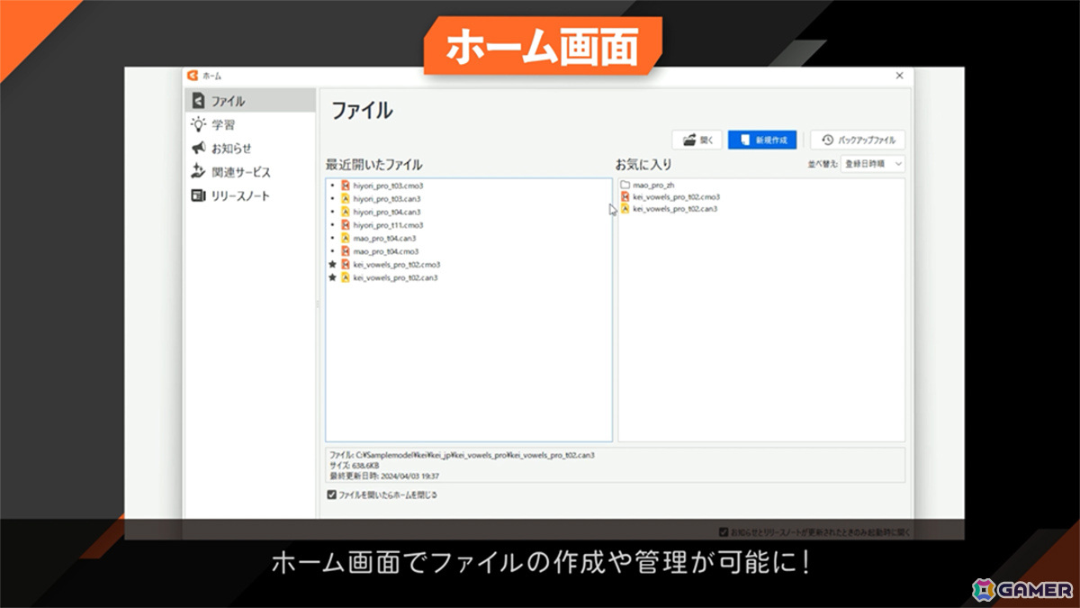Select mao_pro_t04.cmo3 in recent files
The width and height of the screenshot is (1080, 608).
click(x=384, y=251)
